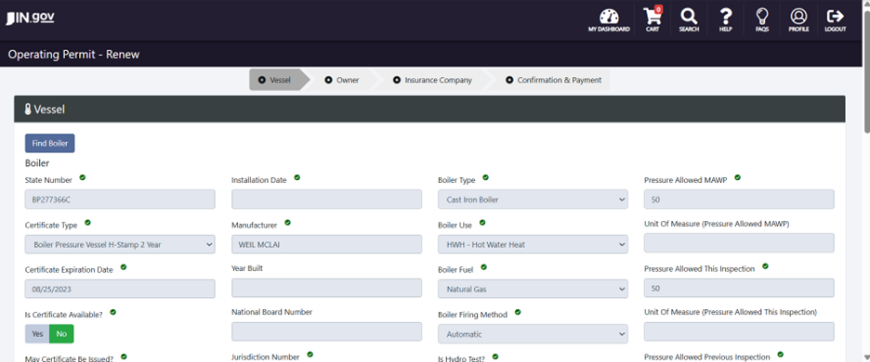Open the Help question mark icon
This screenshot has height=362, width=870.
click(726, 20)
